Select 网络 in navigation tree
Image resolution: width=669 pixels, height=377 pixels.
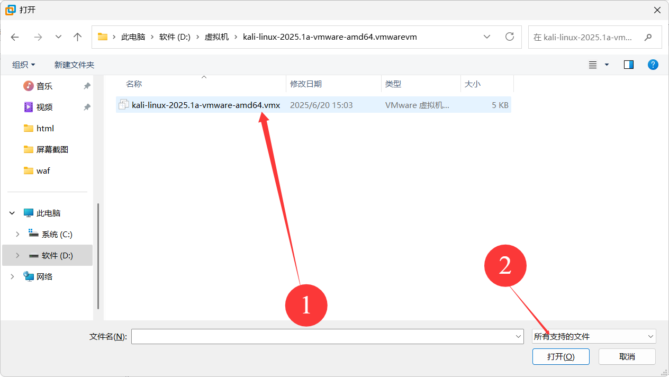[44, 276]
